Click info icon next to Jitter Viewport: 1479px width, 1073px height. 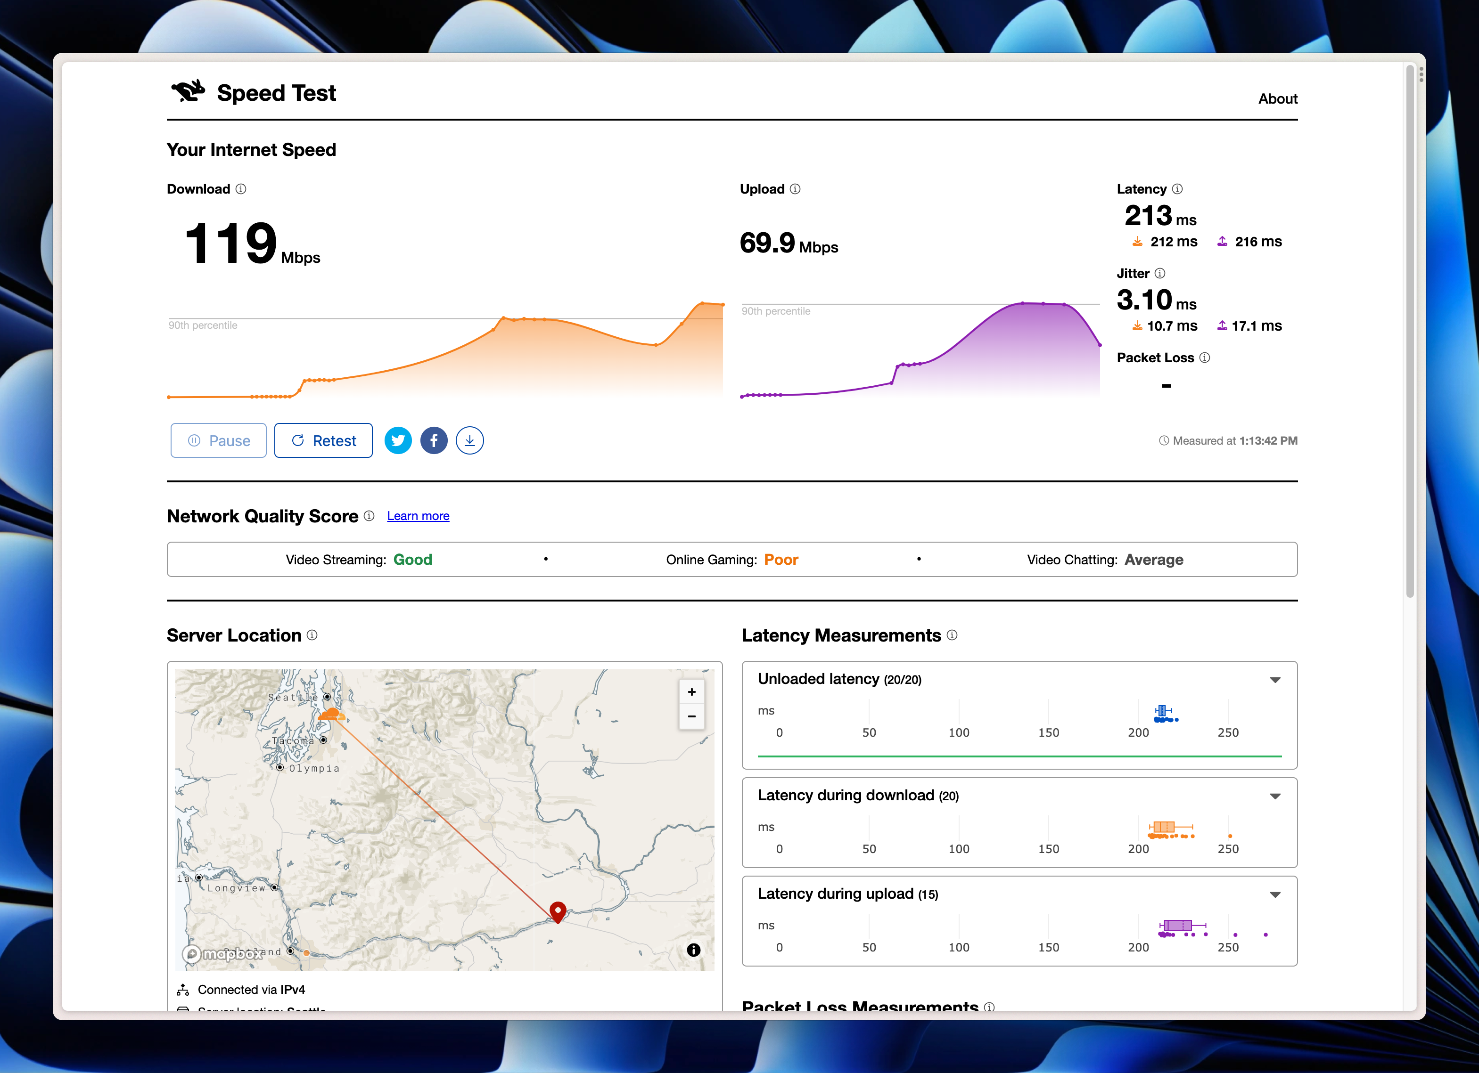point(1159,273)
